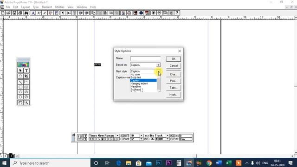Click the Spelling check toolbar icon

tap(51, 13)
